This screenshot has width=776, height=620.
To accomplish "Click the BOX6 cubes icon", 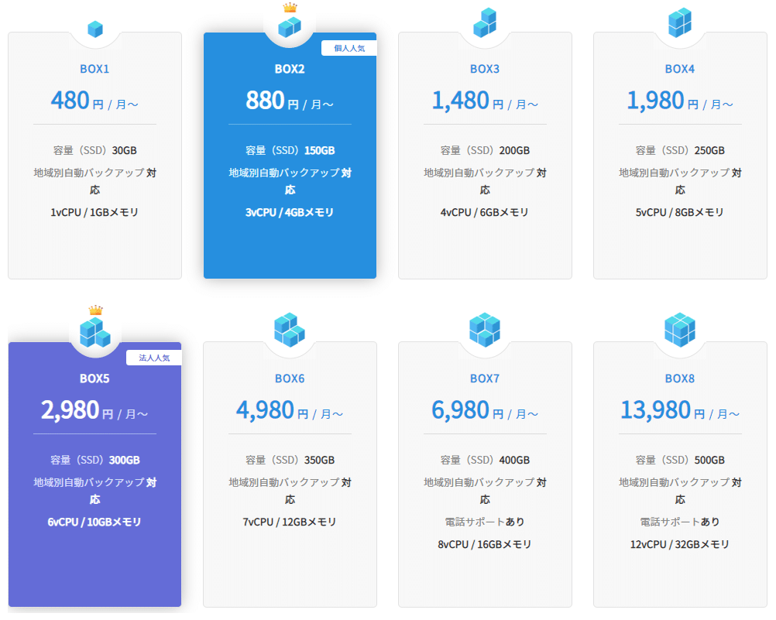I will (x=290, y=330).
